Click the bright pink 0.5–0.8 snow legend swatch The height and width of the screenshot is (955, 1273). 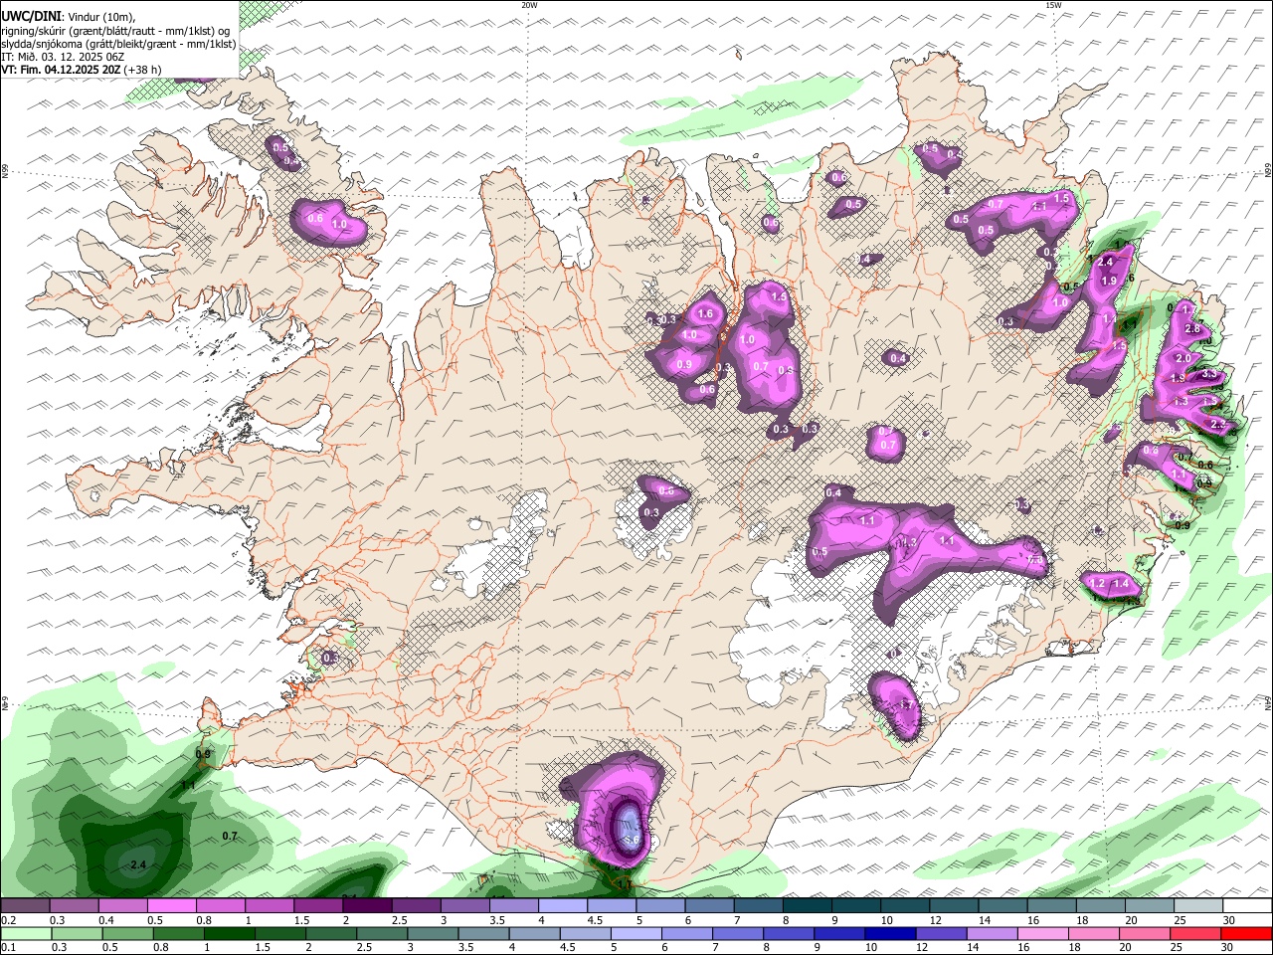pyautogui.click(x=171, y=906)
